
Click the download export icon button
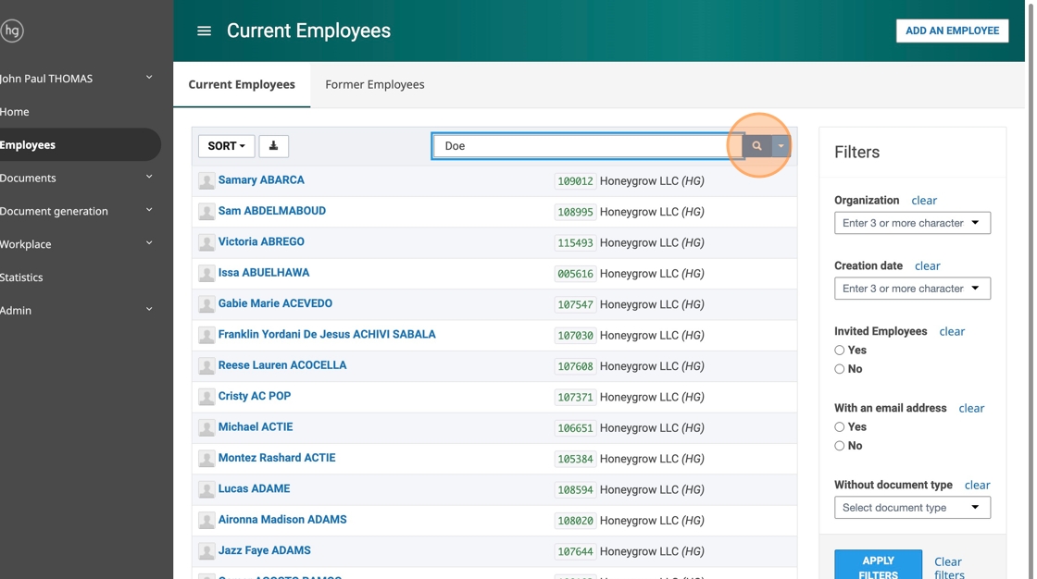(x=273, y=146)
